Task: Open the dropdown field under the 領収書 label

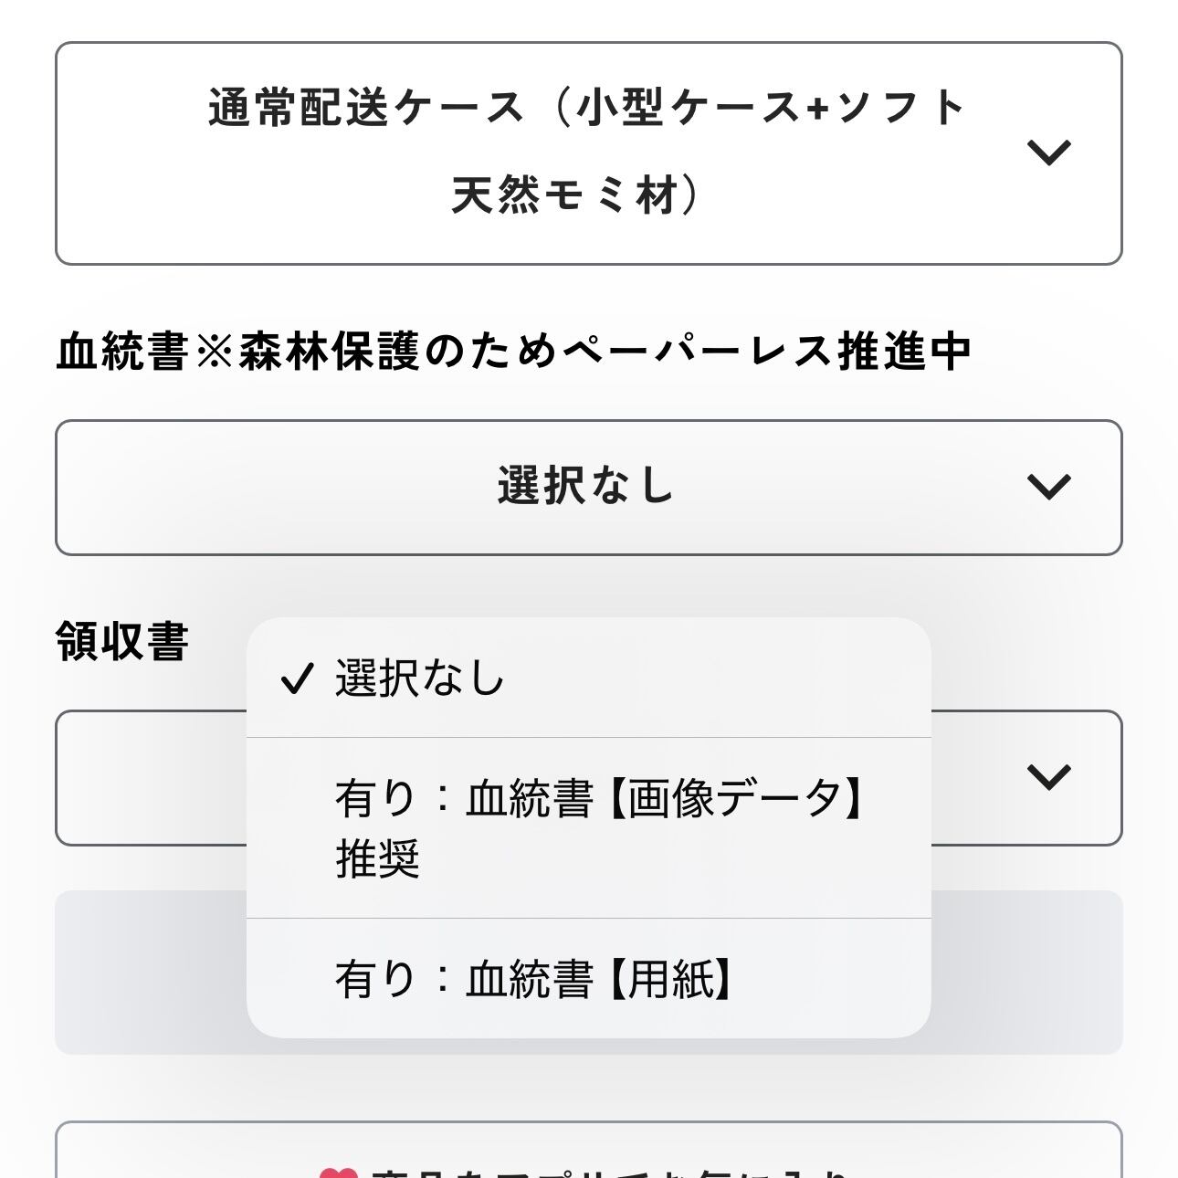Action: click(x=589, y=778)
